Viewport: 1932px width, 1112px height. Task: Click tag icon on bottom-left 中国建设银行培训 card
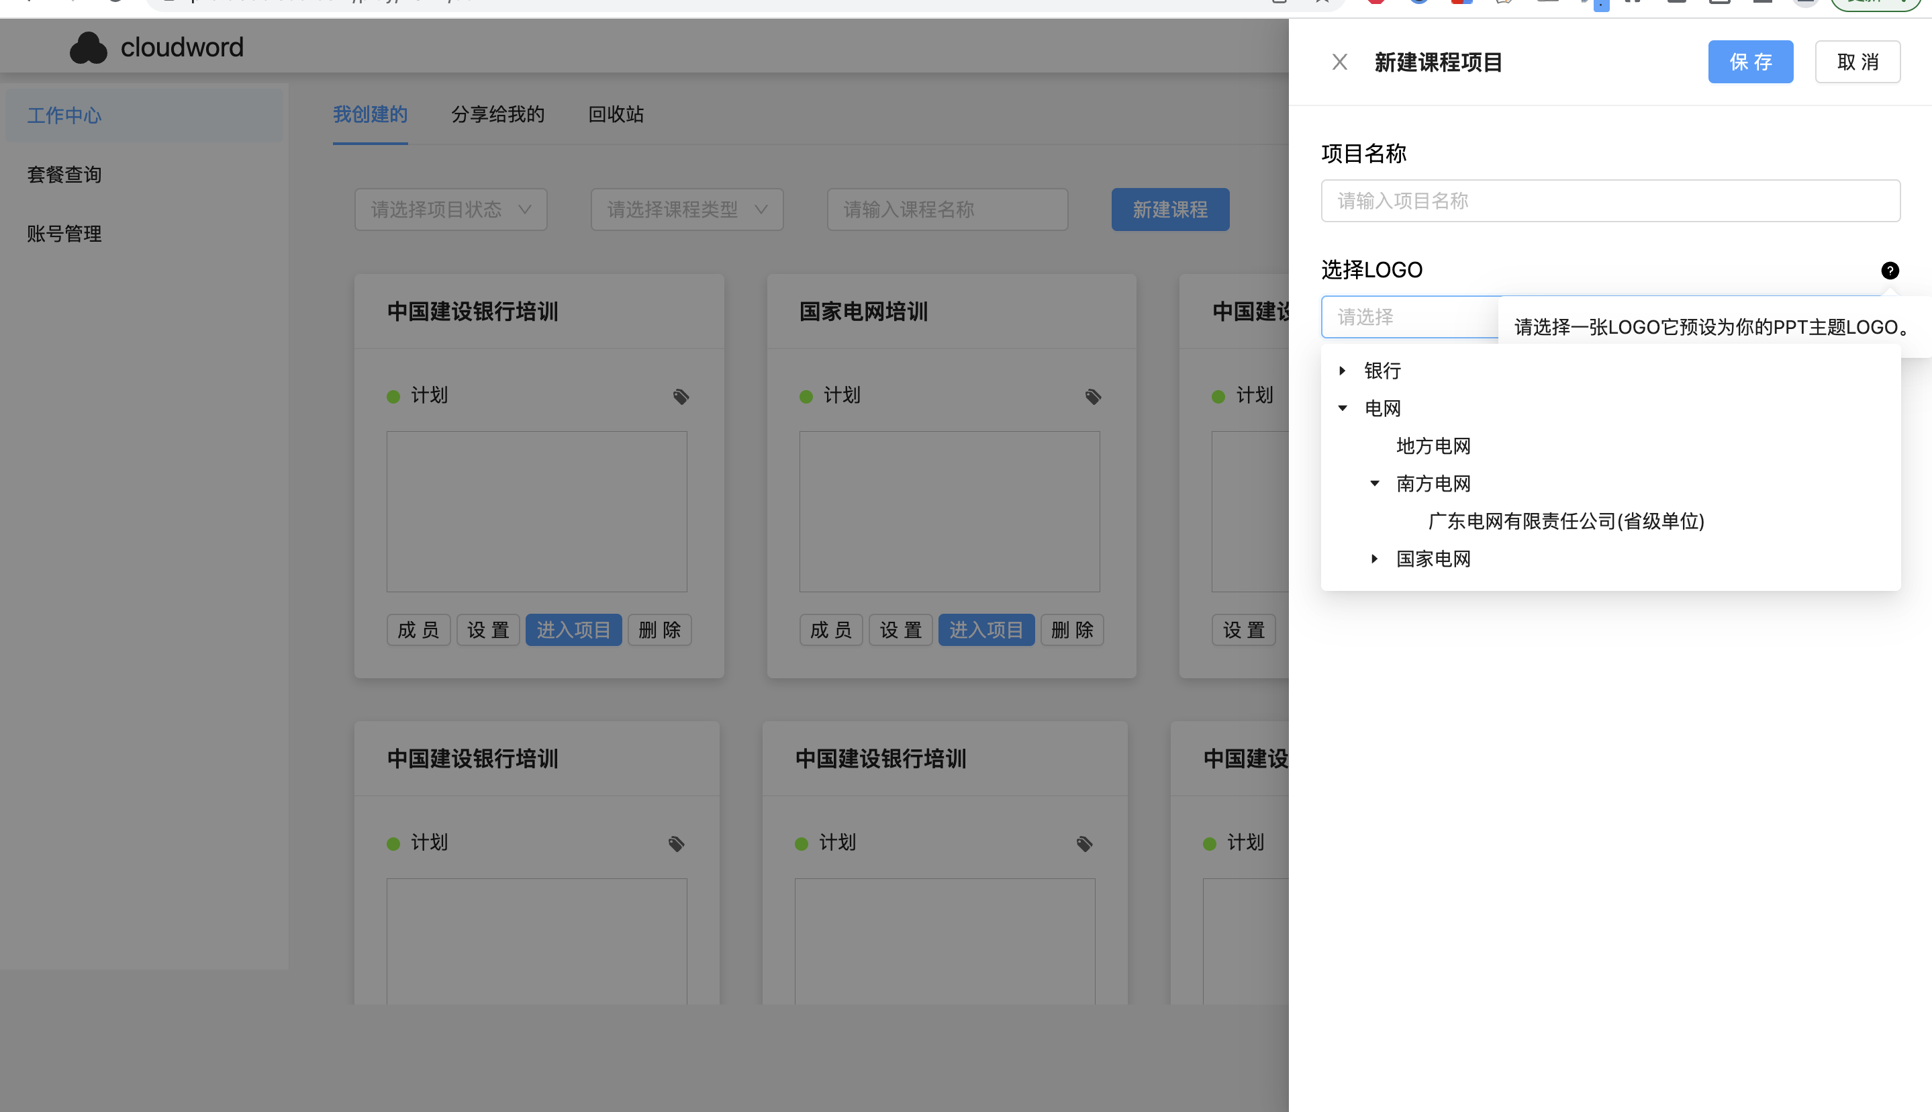pyautogui.click(x=676, y=843)
